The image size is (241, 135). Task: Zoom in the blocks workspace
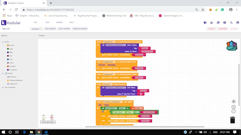[234, 107]
